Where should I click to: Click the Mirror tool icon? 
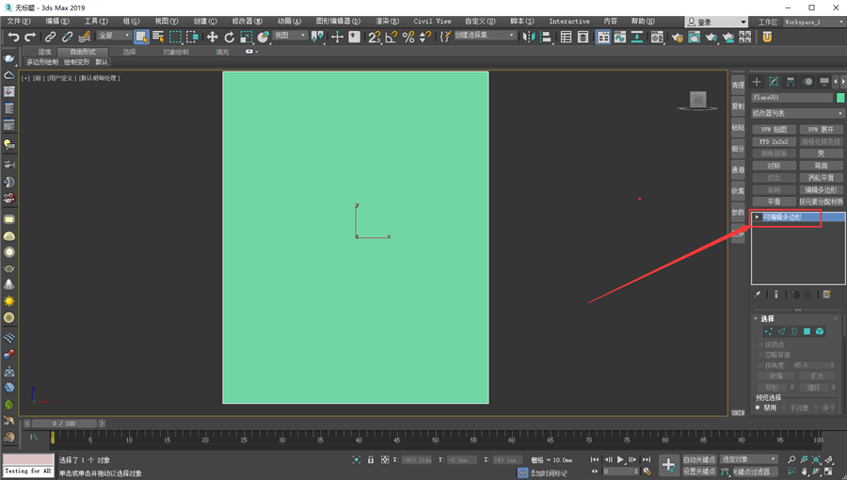click(529, 37)
